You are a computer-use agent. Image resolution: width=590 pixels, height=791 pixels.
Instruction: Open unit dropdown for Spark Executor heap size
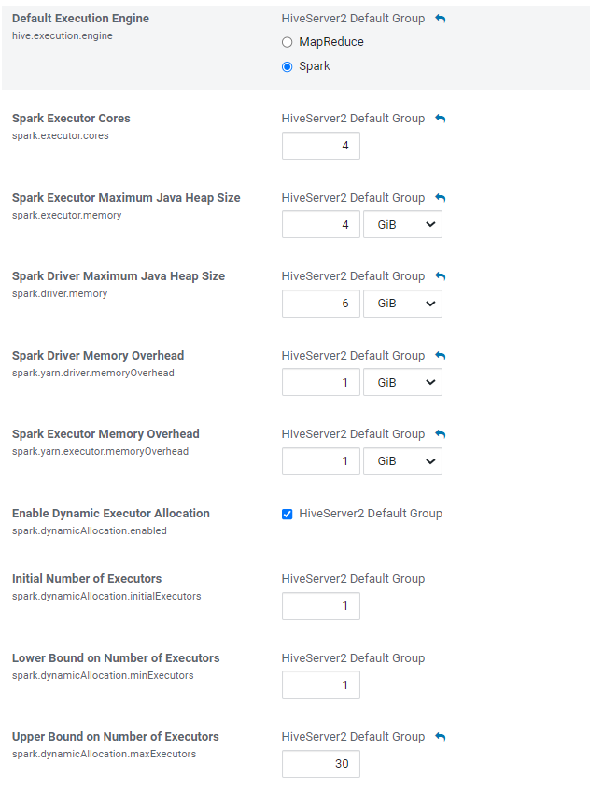click(402, 225)
